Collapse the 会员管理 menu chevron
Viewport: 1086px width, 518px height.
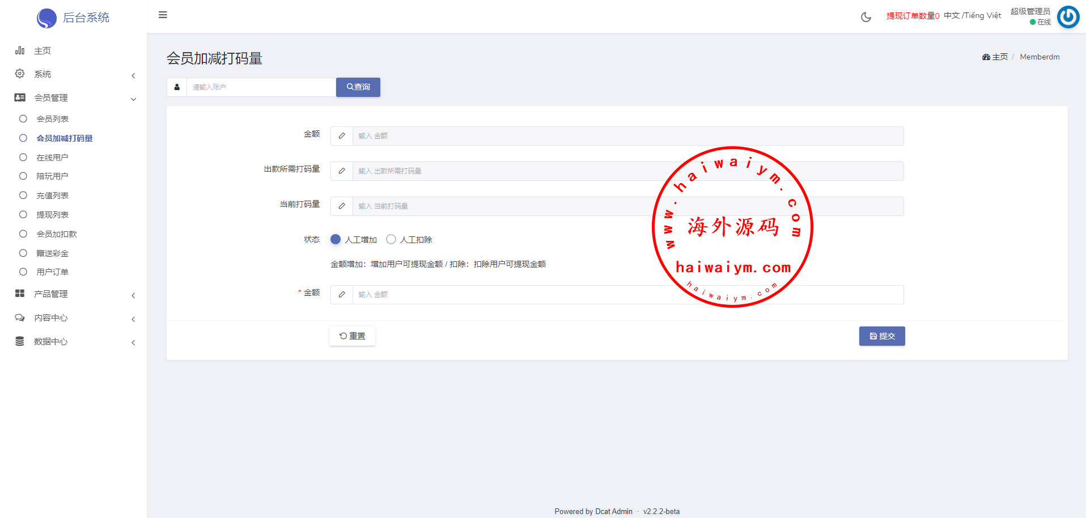133,99
